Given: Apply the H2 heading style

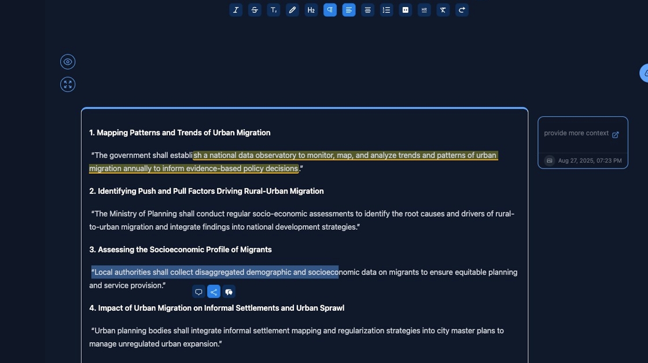Looking at the screenshot, I should pos(311,10).
